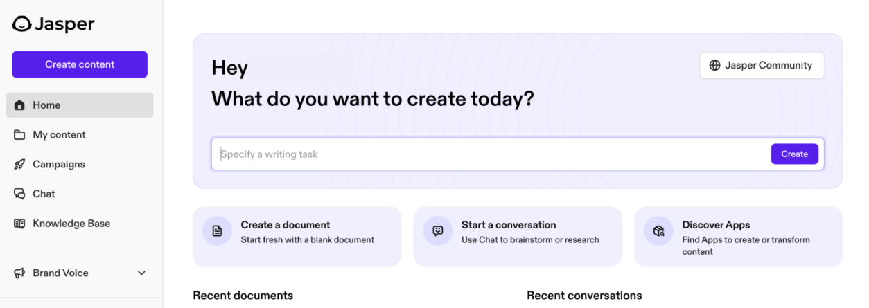Click the Chat bubble icon in sidebar
Image resolution: width=869 pixels, height=308 pixels.
[x=19, y=194]
